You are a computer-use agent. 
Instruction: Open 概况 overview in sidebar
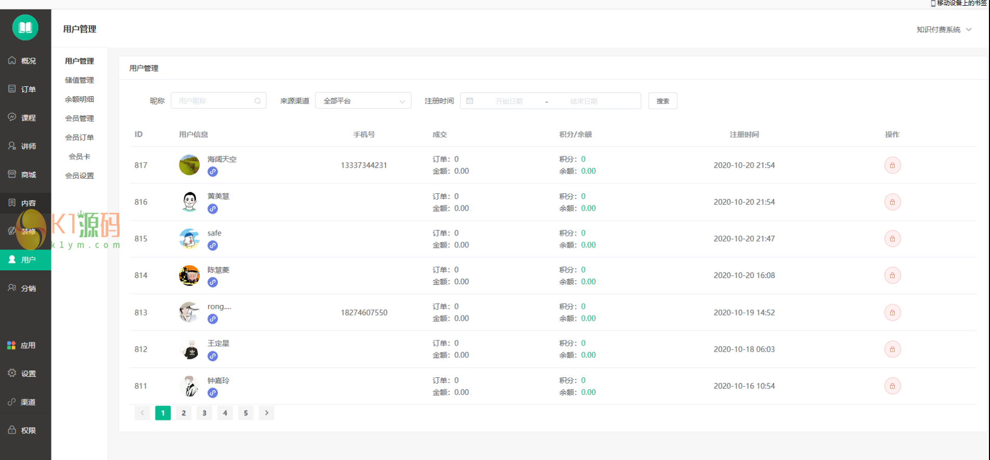click(x=25, y=61)
